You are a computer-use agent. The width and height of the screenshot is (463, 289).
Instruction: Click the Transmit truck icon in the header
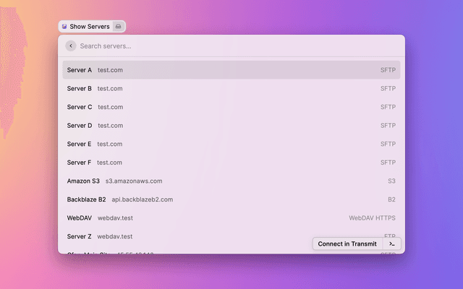119,27
